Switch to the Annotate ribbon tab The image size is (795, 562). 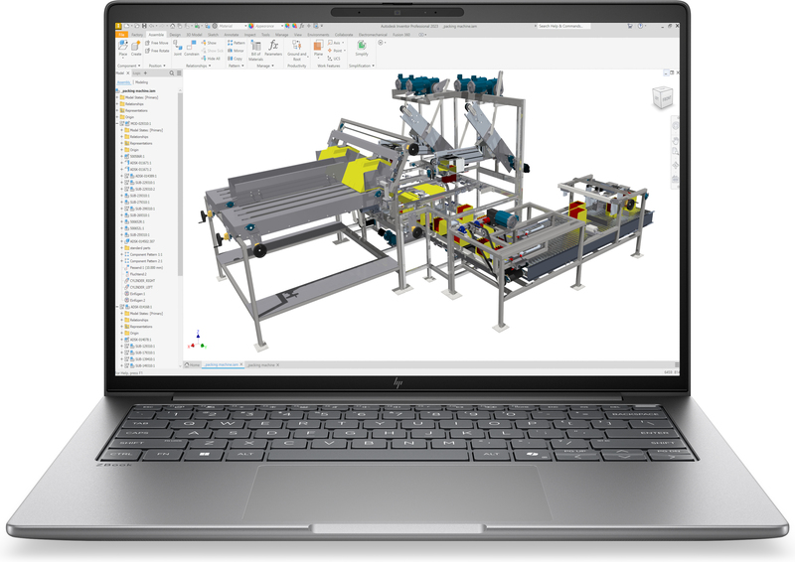(x=232, y=35)
